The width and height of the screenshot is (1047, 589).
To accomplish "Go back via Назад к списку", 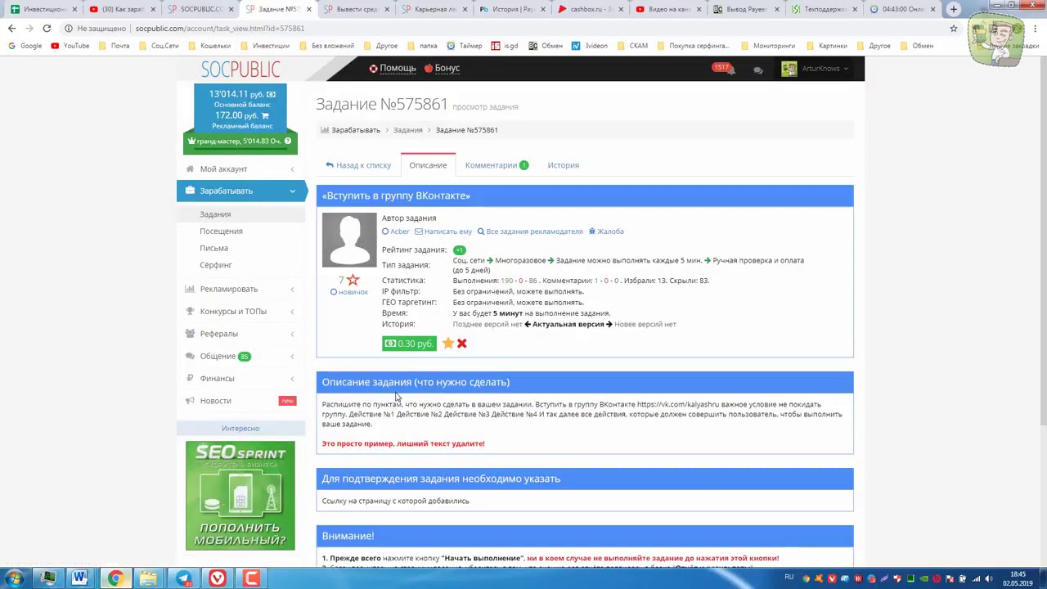I will click(x=358, y=165).
